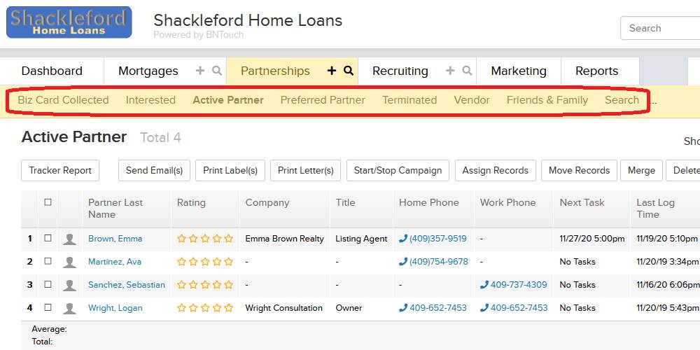The width and height of the screenshot is (700, 350).
Task: Click the Wright Consultation company cell
Action: [284, 309]
